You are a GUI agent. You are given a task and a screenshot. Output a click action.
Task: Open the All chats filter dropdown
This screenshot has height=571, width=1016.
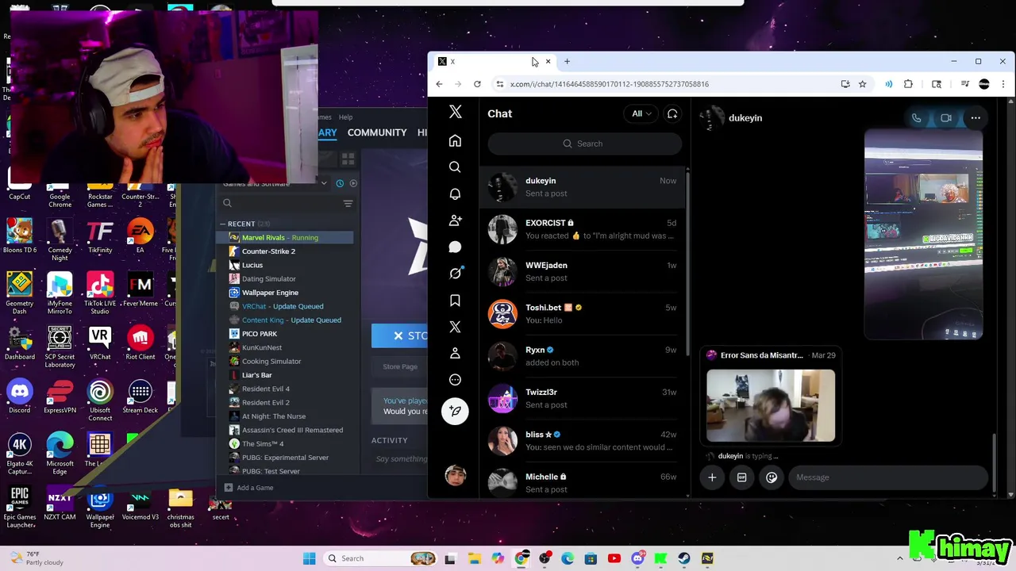(x=641, y=113)
